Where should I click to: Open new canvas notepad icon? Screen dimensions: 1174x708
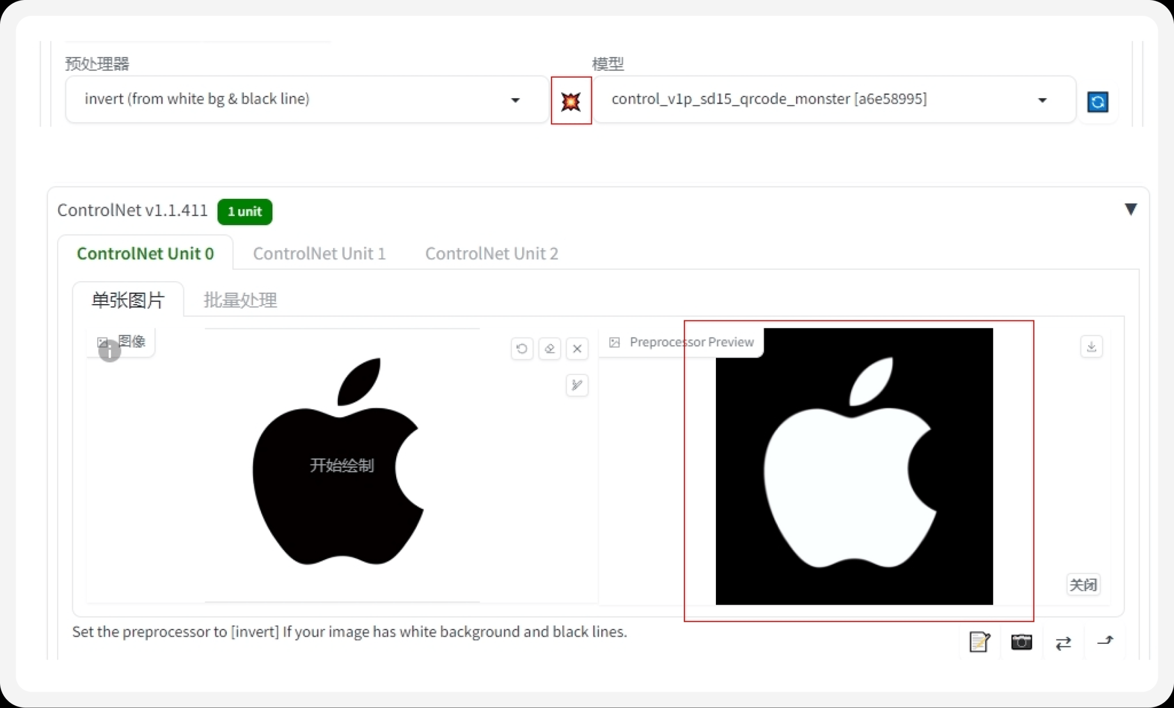(x=980, y=642)
